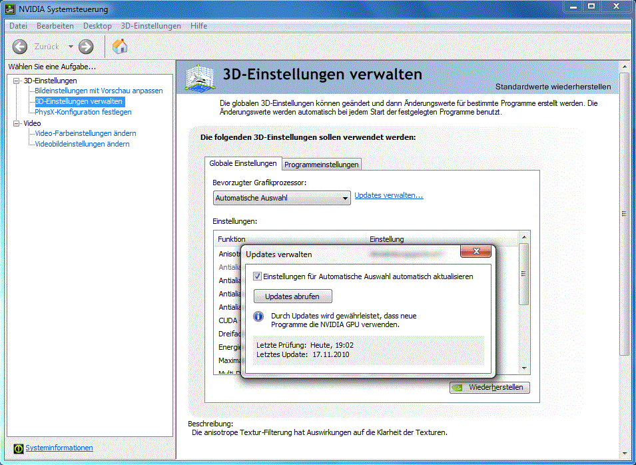Viewport: 636px width, 465px height.
Task: Open the Hilfe menu
Action: (198, 25)
